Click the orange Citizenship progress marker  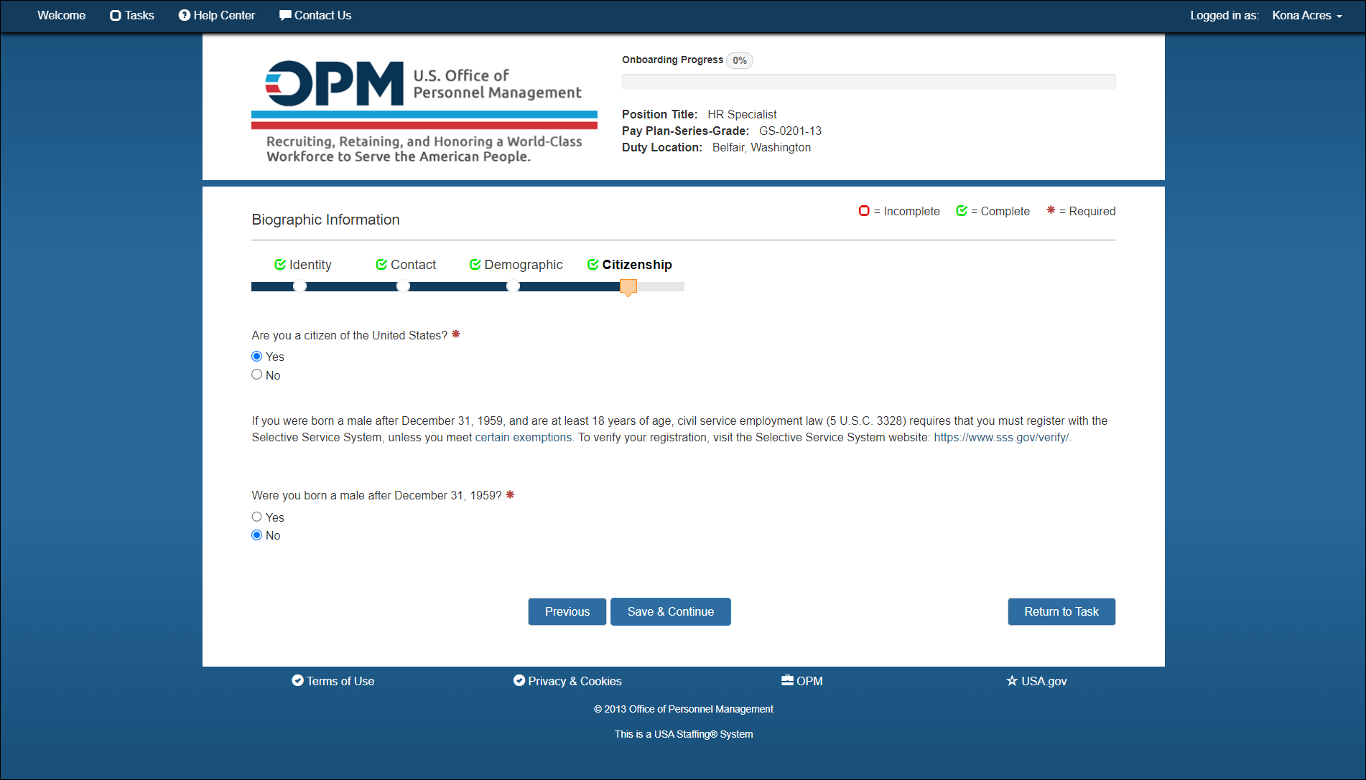point(628,288)
